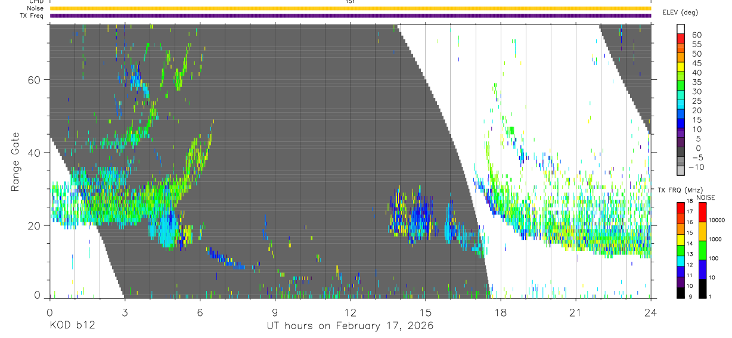The width and height of the screenshot is (732, 338).
Task: Click the '17' value on TX FRQ colorbar
Action: (x=691, y=212)
